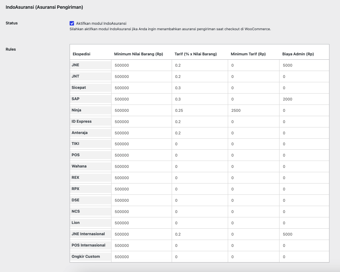
Task: Edit REX Biaya Admin field
Action: point(304,178)
